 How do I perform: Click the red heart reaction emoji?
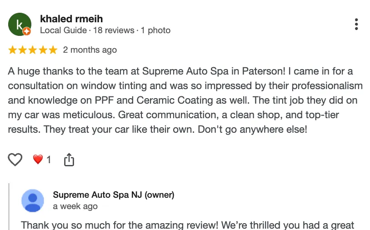[38, 160]
